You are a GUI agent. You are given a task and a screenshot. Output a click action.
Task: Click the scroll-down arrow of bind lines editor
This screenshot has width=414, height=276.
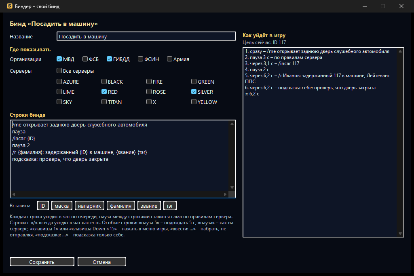pyautogui.click(x=232, y=188)
